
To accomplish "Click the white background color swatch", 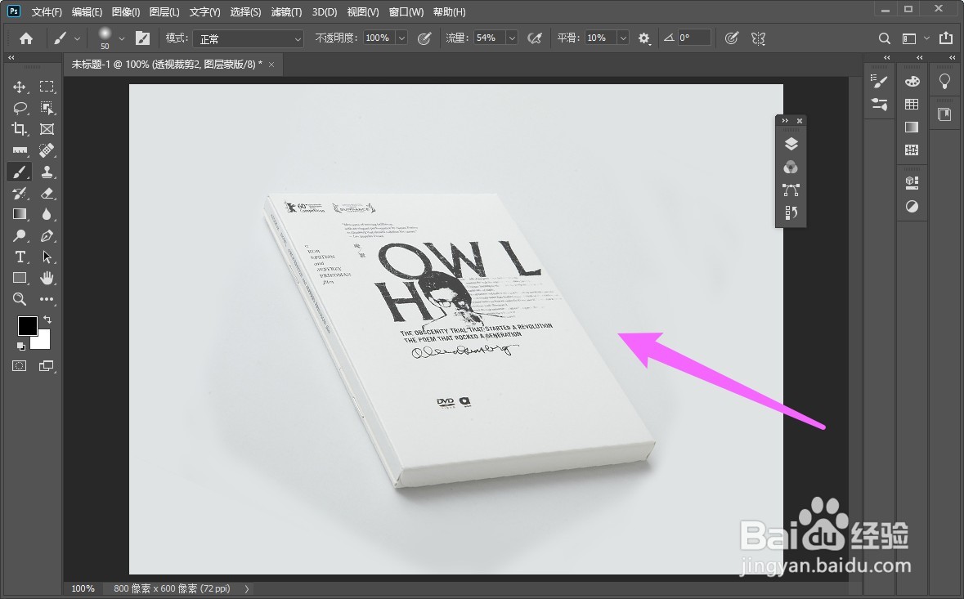I will 43,341.
